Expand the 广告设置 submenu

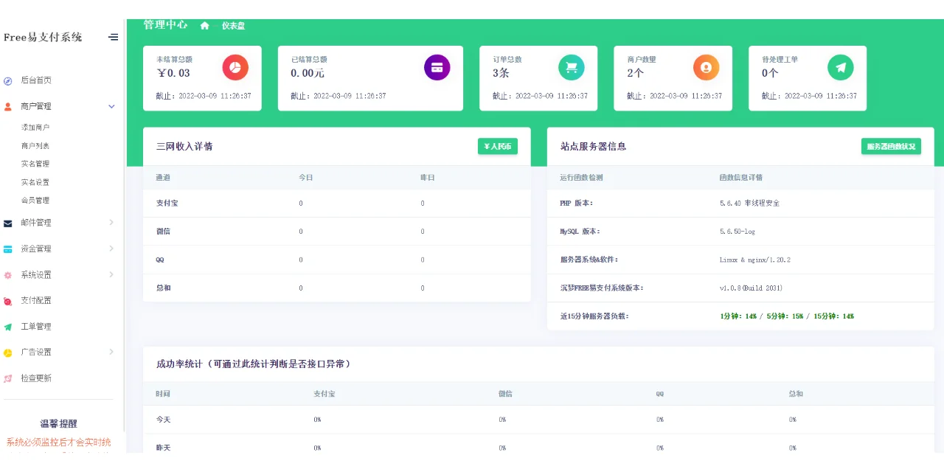pyautogui.click(x=111, y=352)
